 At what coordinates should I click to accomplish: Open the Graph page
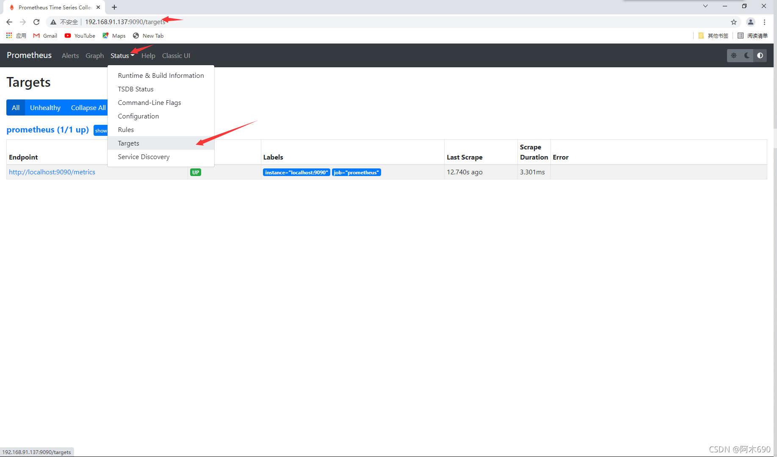click(95, 56)
